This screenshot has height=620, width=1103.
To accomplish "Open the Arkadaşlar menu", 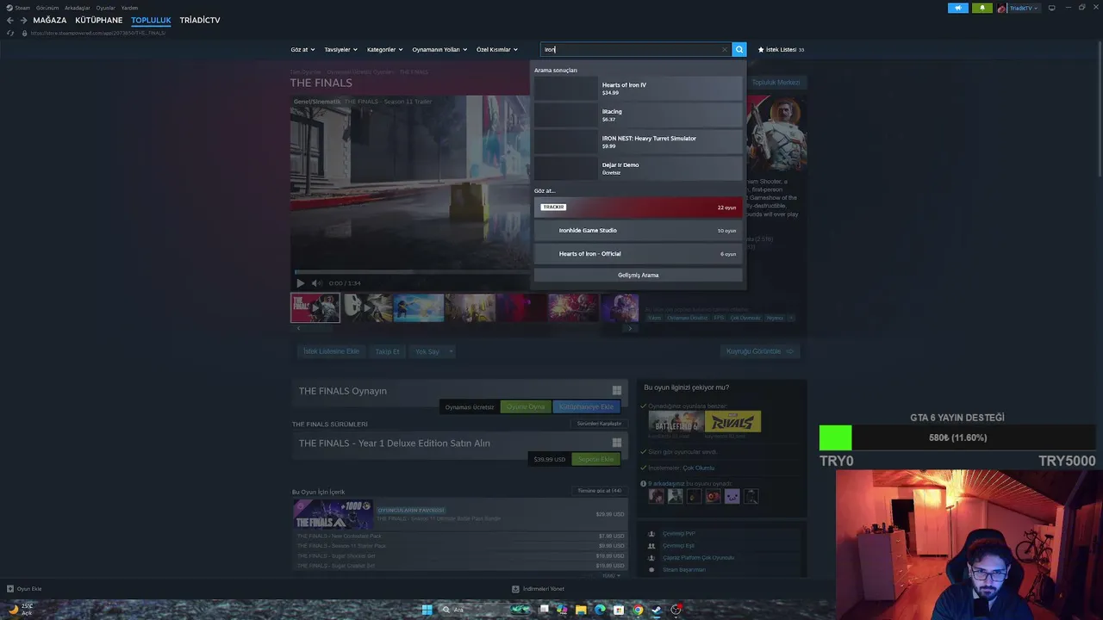I will pyautogui.click(x=78, y=8).
